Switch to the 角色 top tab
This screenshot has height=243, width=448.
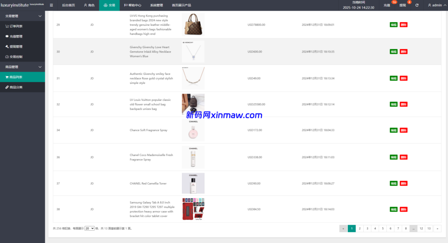pyautogui.click(x=88, y=5)
